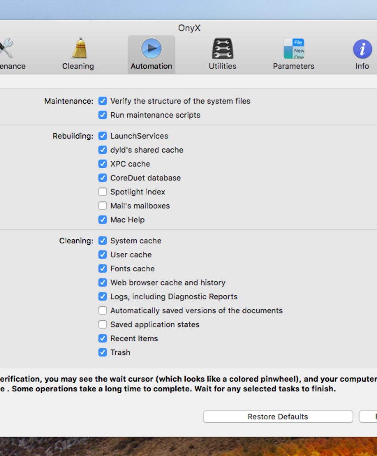
Task: Uncheck Logs, including Diagnostic Reports
Action: click(102, 296)
